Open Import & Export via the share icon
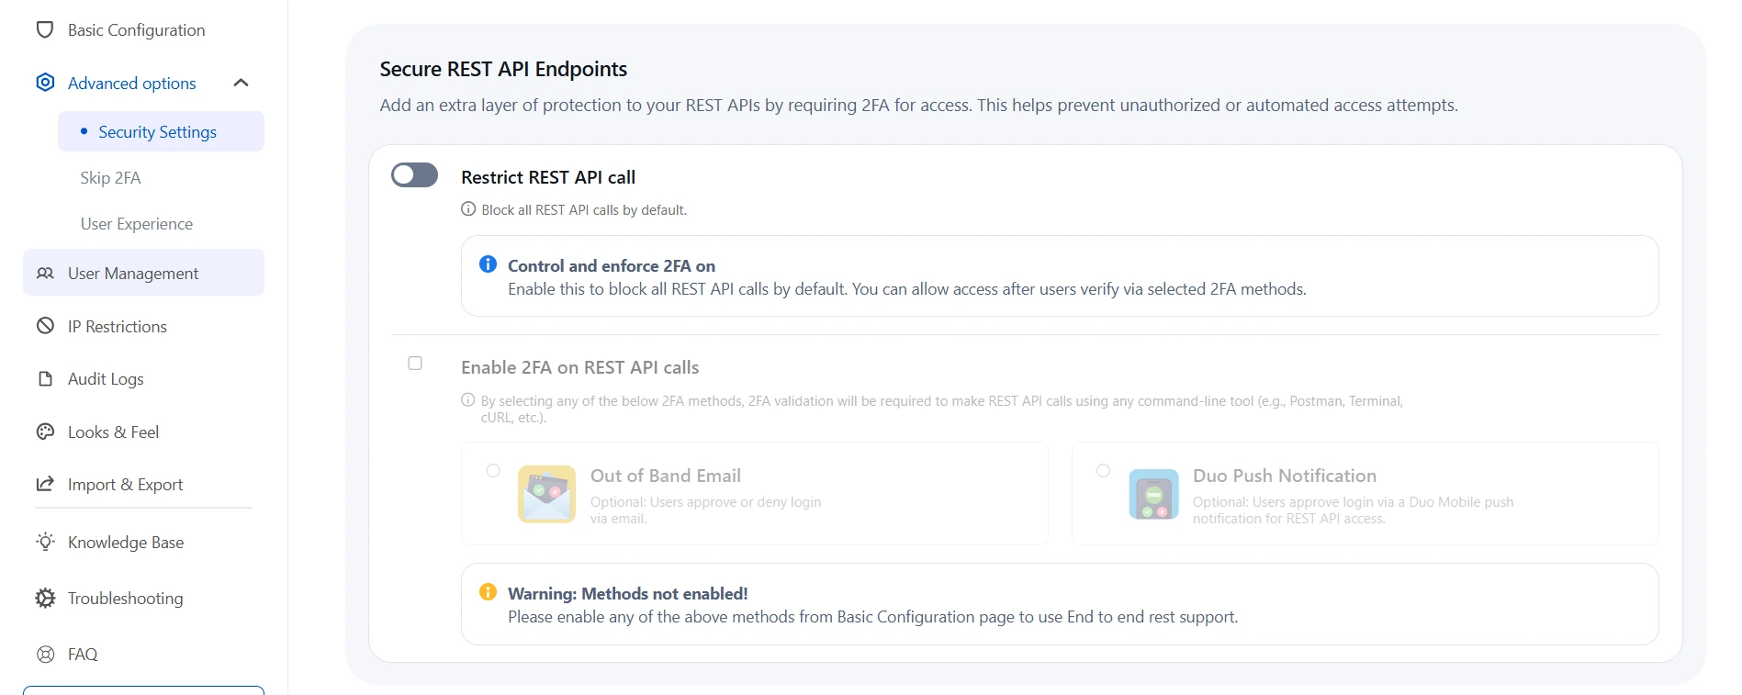This screenshot has height=695, width=1742. pyautogui.click(x=45, y=485)
